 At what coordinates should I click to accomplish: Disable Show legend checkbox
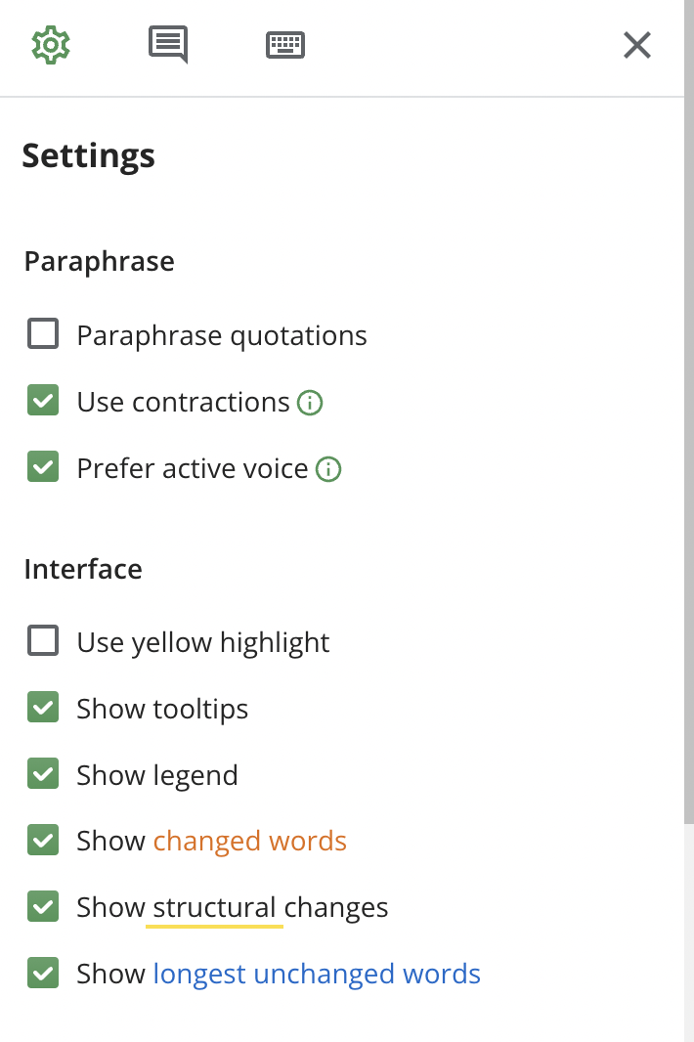43,773
